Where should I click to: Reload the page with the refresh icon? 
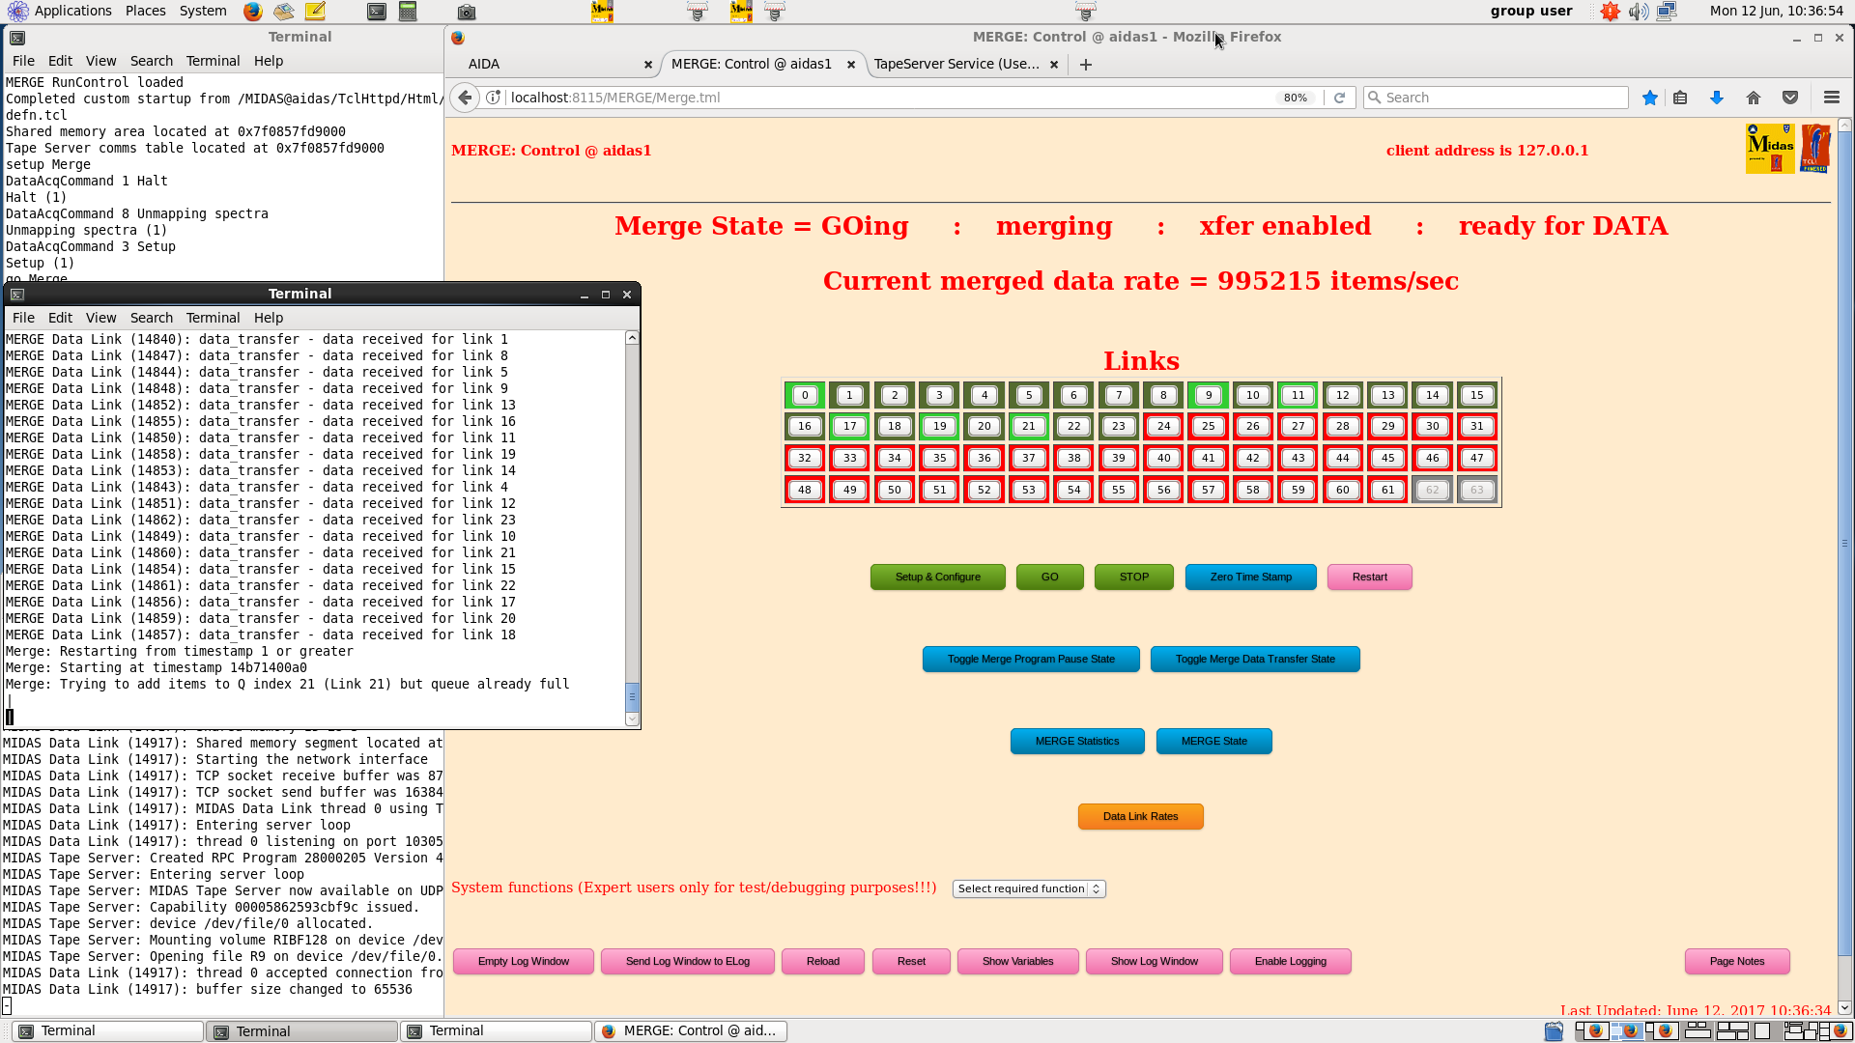1339,98
